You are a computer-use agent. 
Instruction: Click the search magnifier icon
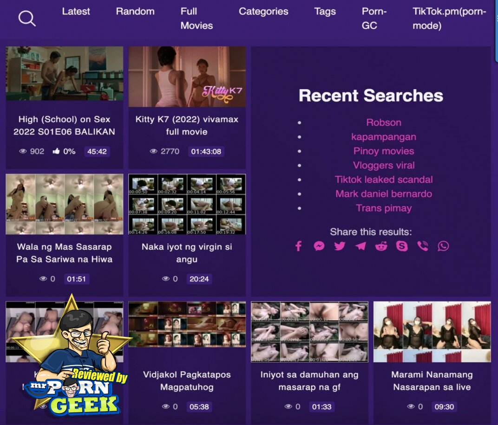(27, 19)
